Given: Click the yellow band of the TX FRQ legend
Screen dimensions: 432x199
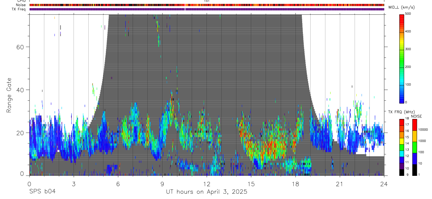Looking at the screenshot, I should [401, 141].
